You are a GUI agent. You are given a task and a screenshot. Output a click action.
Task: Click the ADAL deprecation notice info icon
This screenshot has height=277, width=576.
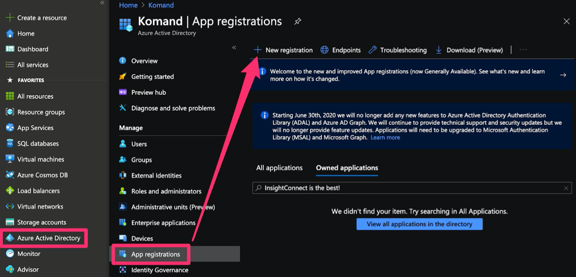[265, 115]
